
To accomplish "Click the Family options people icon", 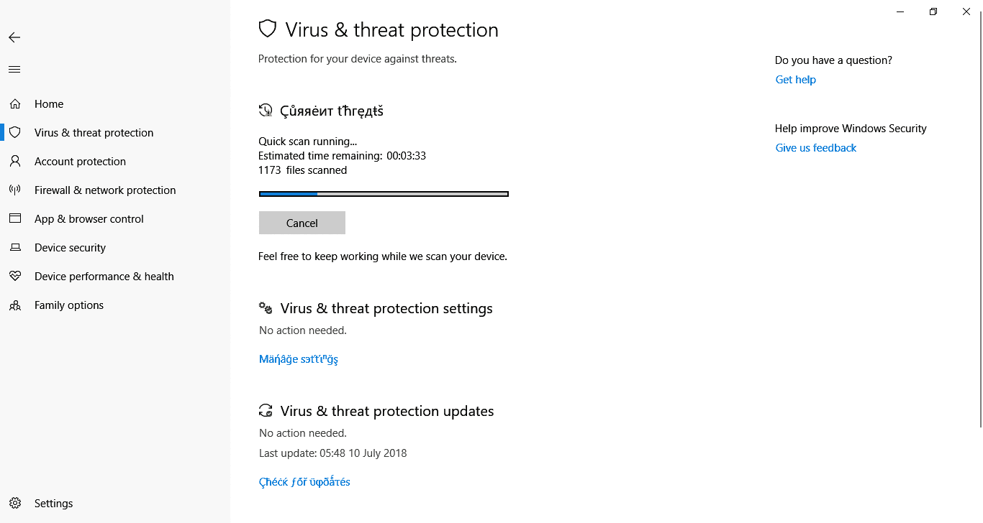I will pos(15,305).
